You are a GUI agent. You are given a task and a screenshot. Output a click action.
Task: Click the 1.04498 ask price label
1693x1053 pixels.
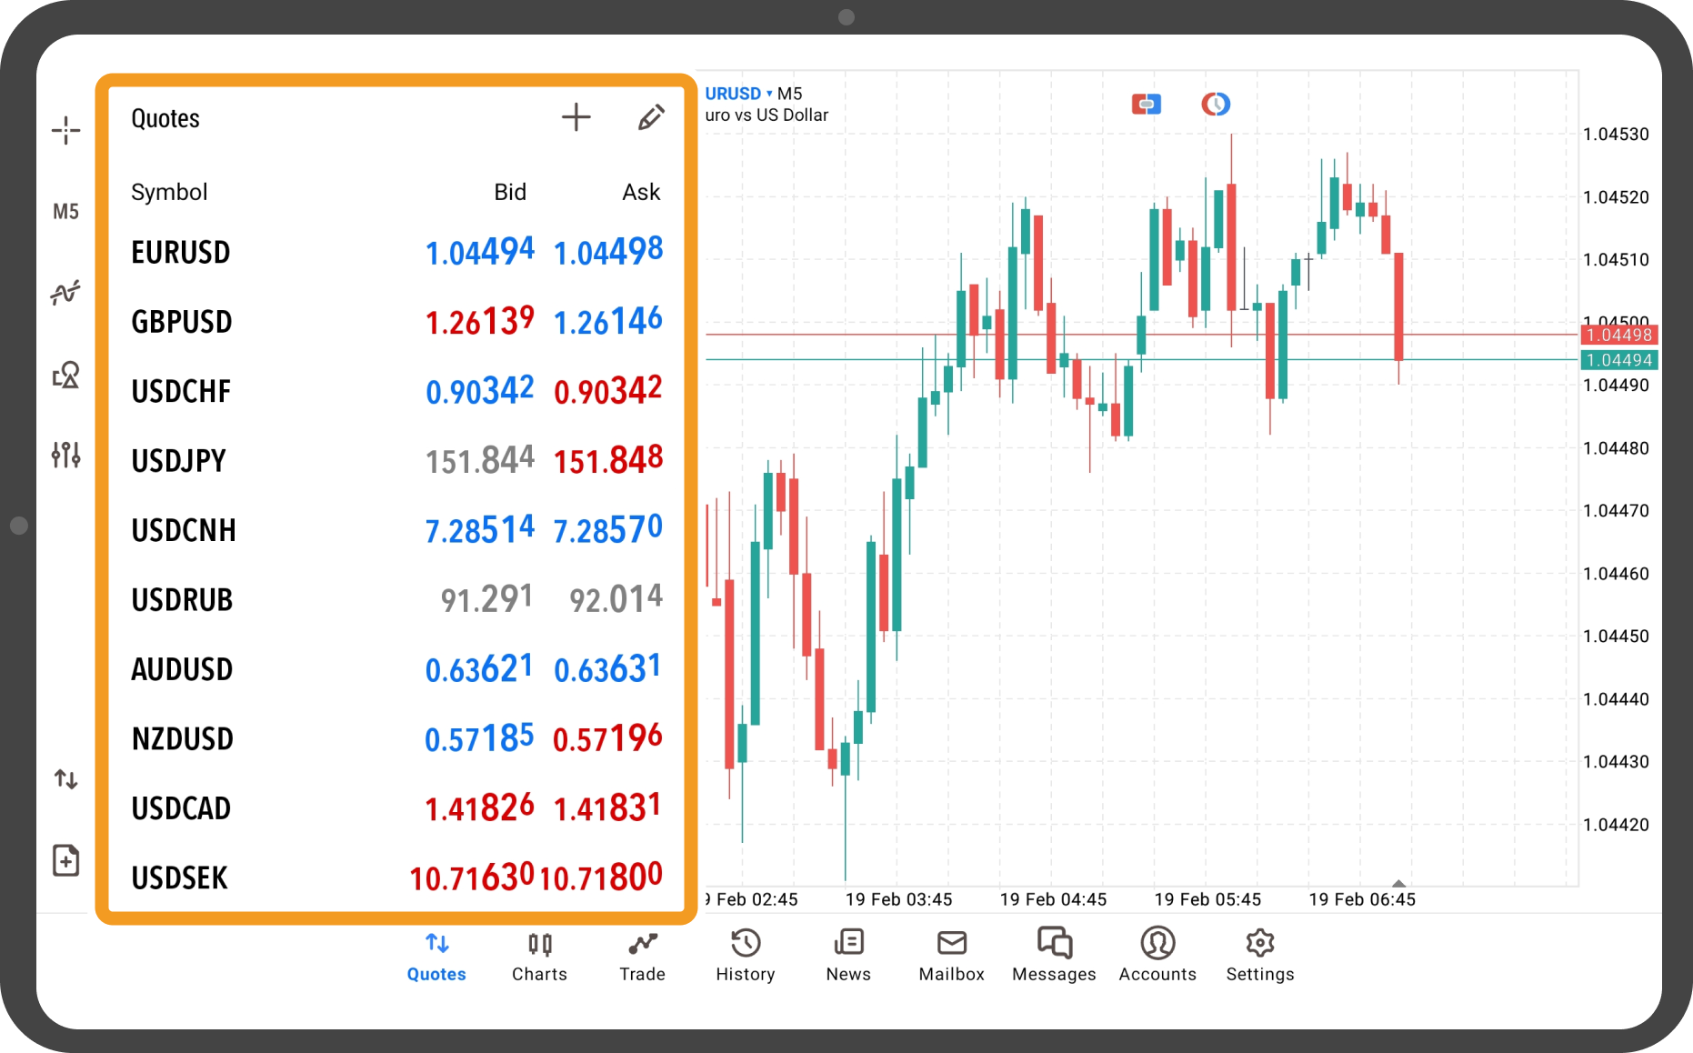[1618, 335]
